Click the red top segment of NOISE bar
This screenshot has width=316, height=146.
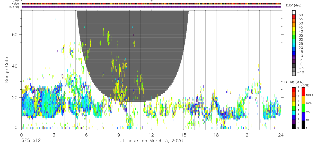pos(303,92)
